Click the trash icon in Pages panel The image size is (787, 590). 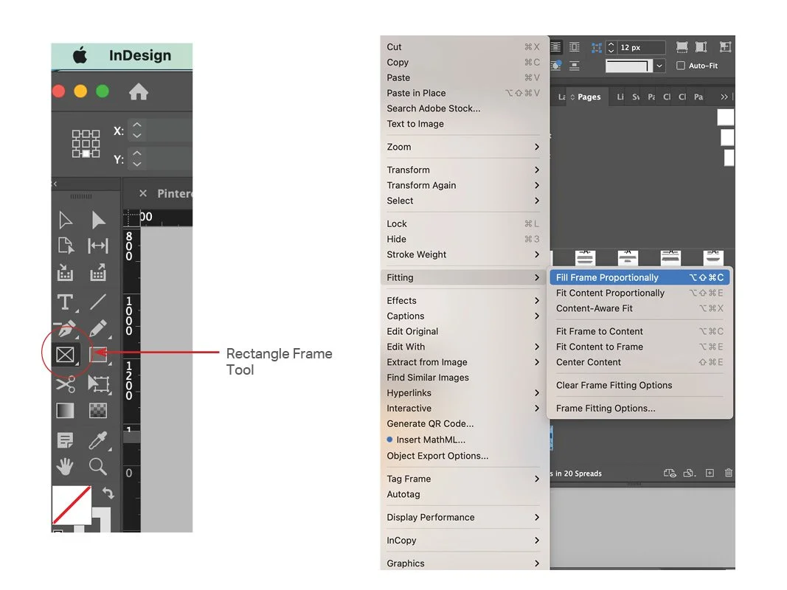tap(728, 473)
